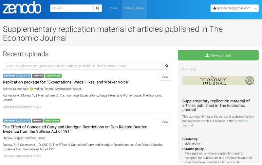Screen dimensions: 262x165
Task: Select author name Swensen, Isaac
Action: coord(34,138)
